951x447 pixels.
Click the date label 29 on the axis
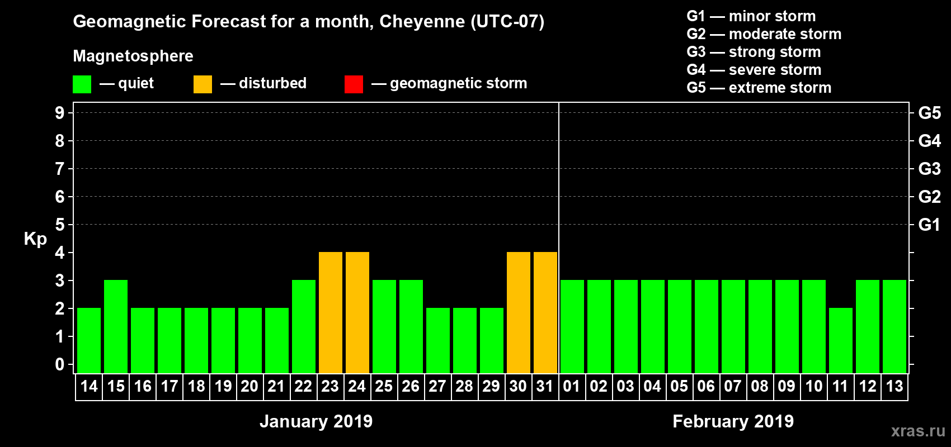(x=492, y=387)
